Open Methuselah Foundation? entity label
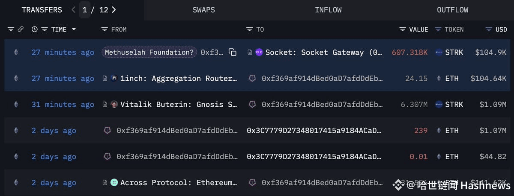The height and width of the screenshot is (196, 514). coord(149,53)
